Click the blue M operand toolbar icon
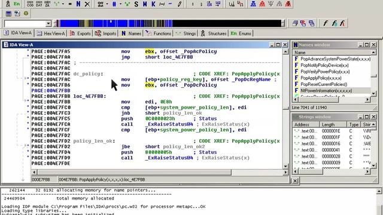The width and height of the screenshot is (383, 215). coord(145,4)
